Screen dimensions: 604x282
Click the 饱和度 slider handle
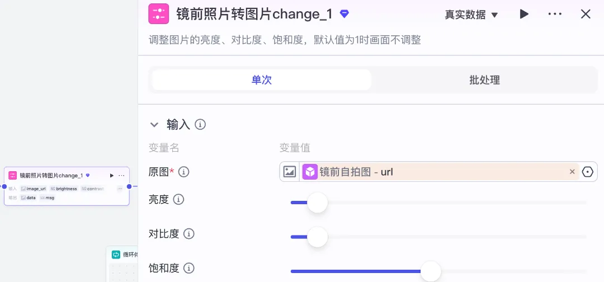point(431,271)
